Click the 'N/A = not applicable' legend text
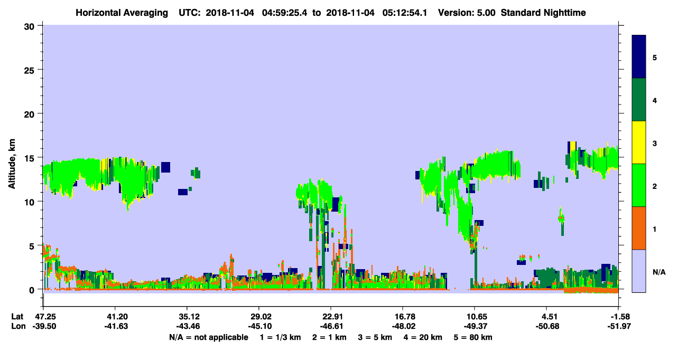The image size is (687, 352). [208, 337]
